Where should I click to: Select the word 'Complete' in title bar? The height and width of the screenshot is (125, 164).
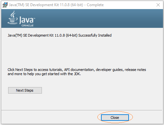tap(95, 5)
